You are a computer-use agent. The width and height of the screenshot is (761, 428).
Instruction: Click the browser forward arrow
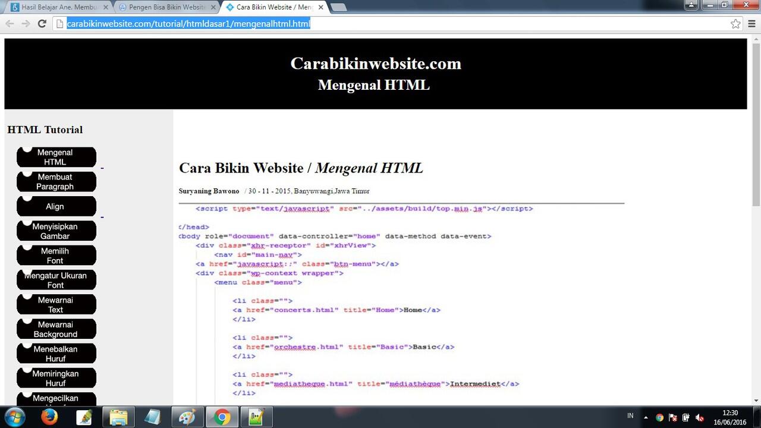(26, 24)
